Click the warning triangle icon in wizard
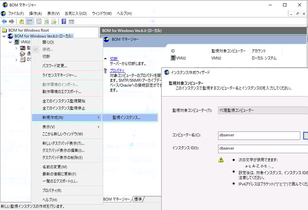 click(x=221, y=160)
